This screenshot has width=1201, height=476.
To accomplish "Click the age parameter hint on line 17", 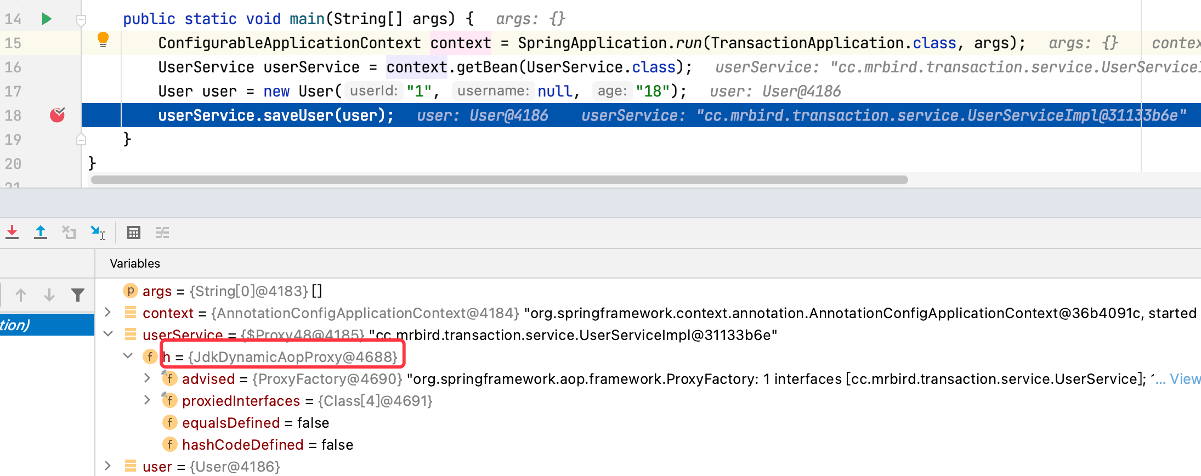I will click(613, 91).
